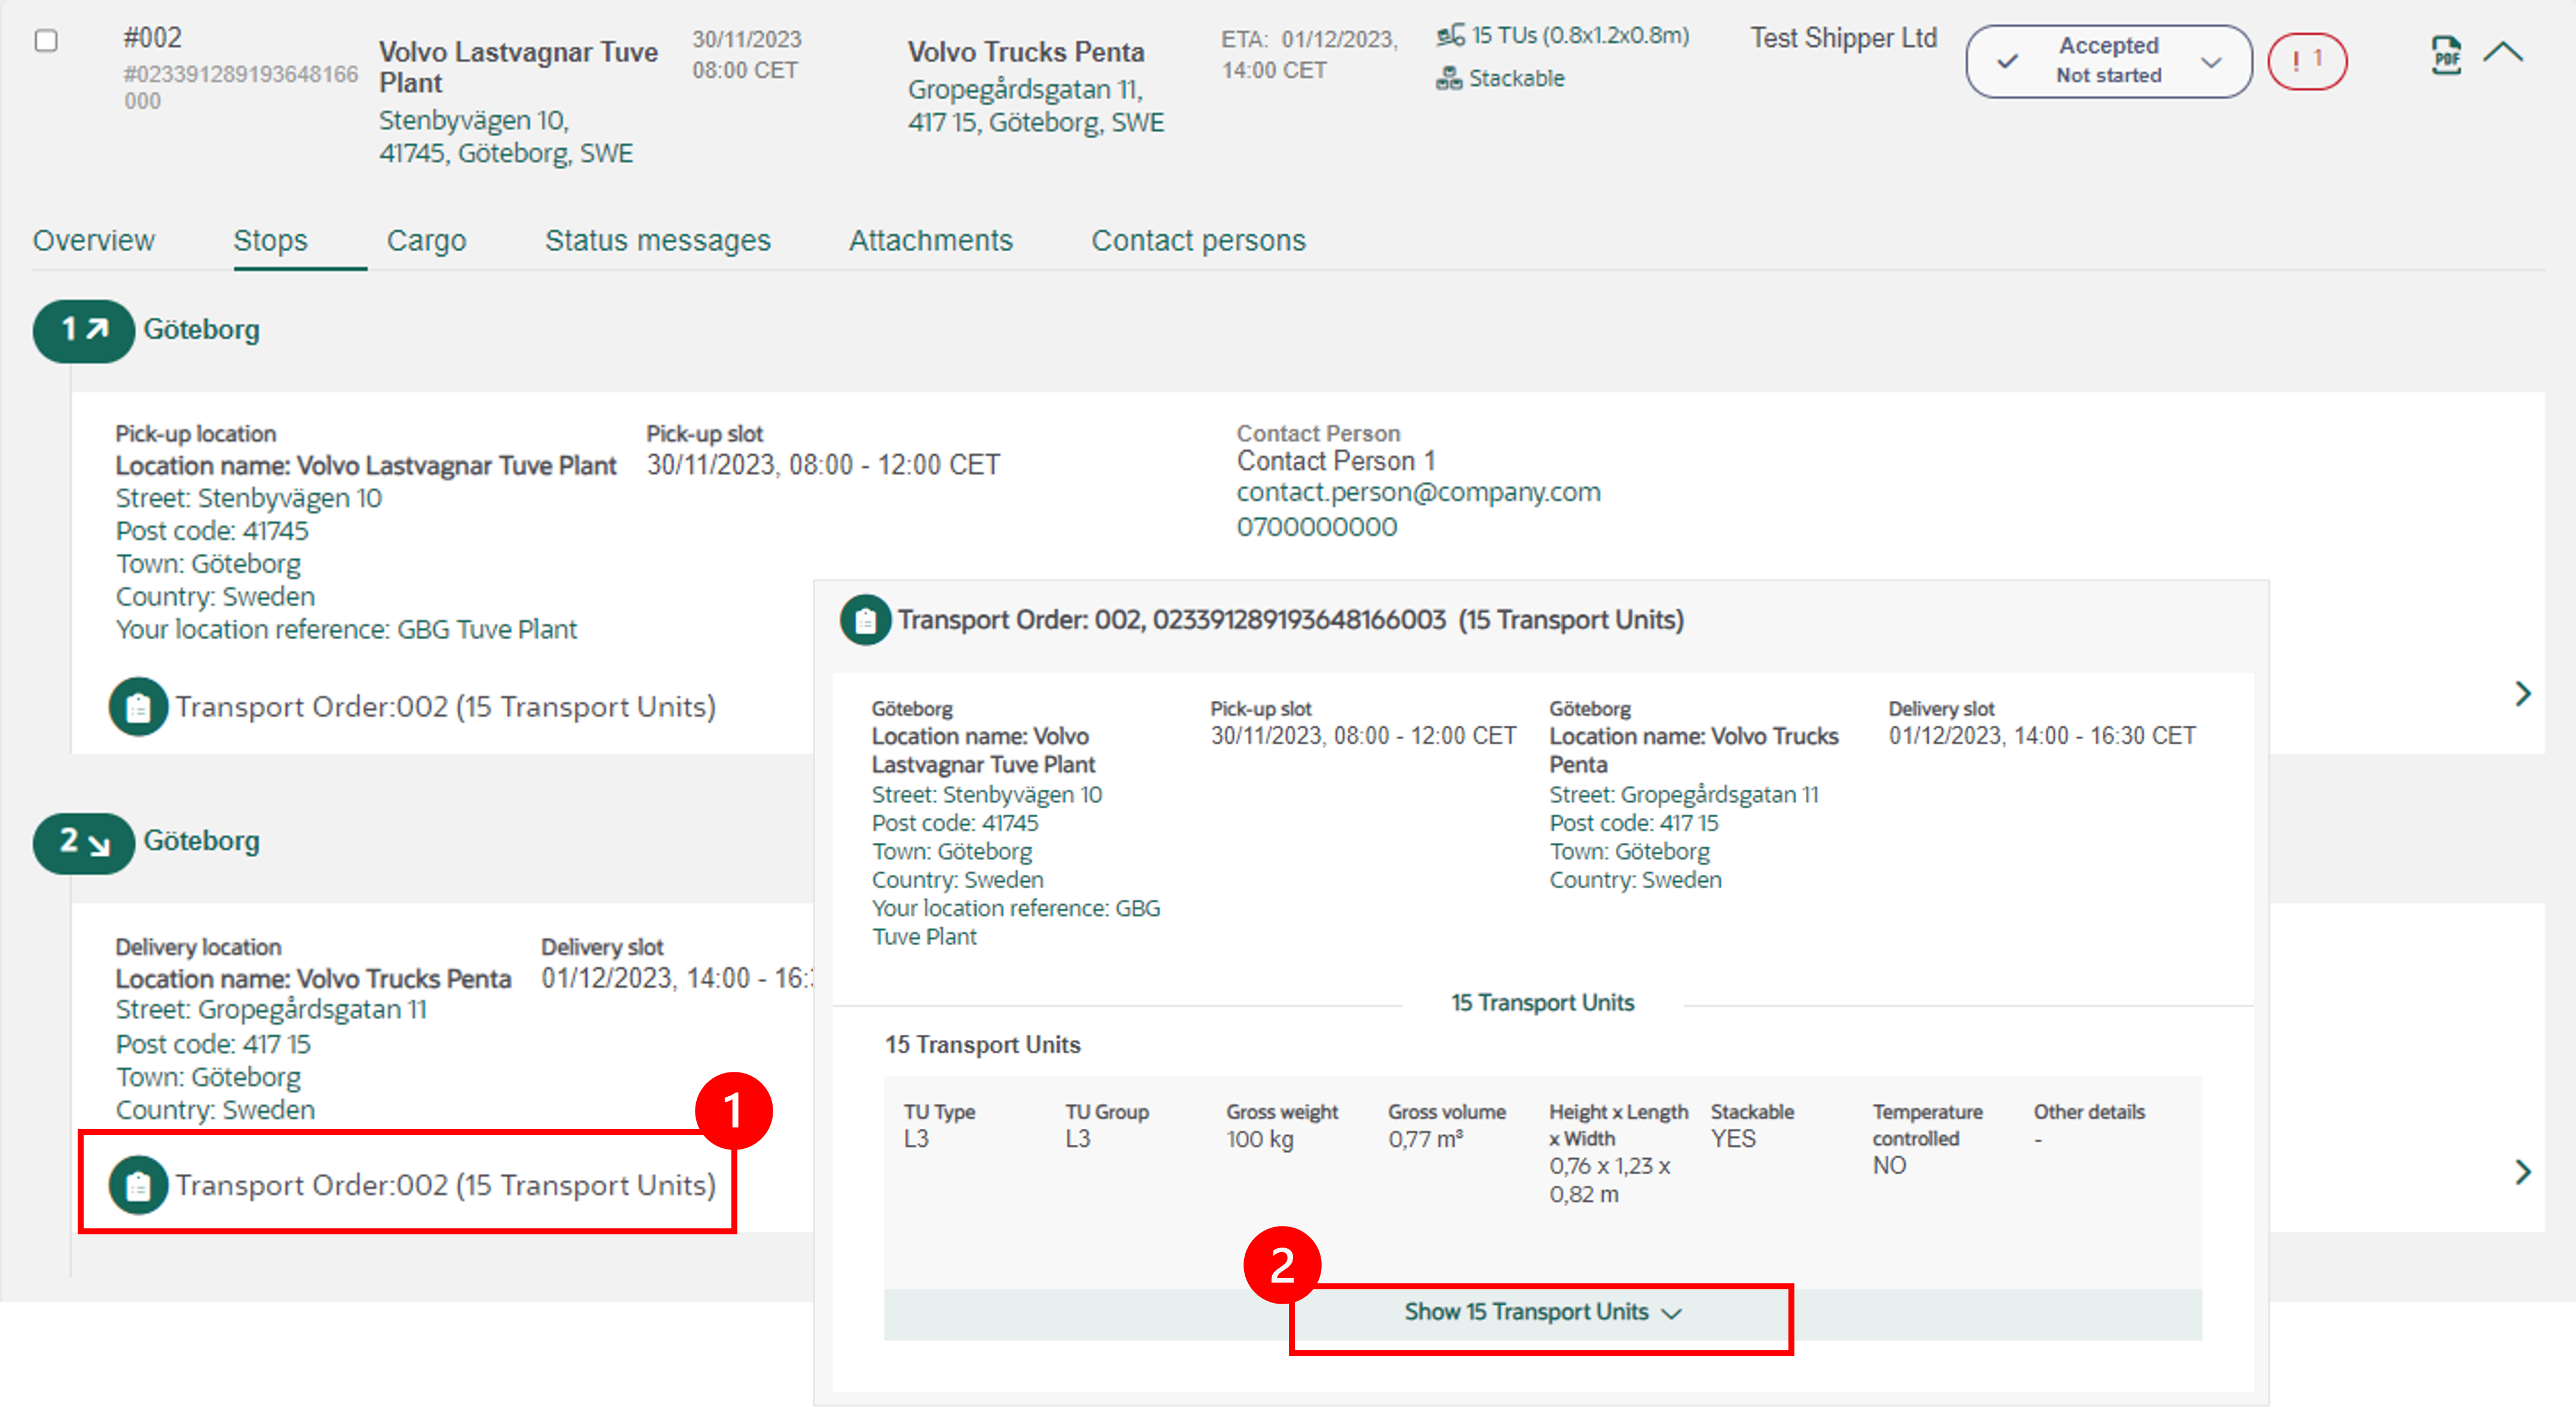Viewport: 2576px width, 1407px height.
Task: Click clipboard icon of pick-up transport order
Action: tap(138, 707)
